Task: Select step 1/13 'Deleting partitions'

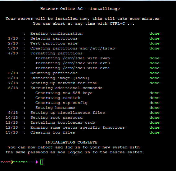Action: [54, 38]
